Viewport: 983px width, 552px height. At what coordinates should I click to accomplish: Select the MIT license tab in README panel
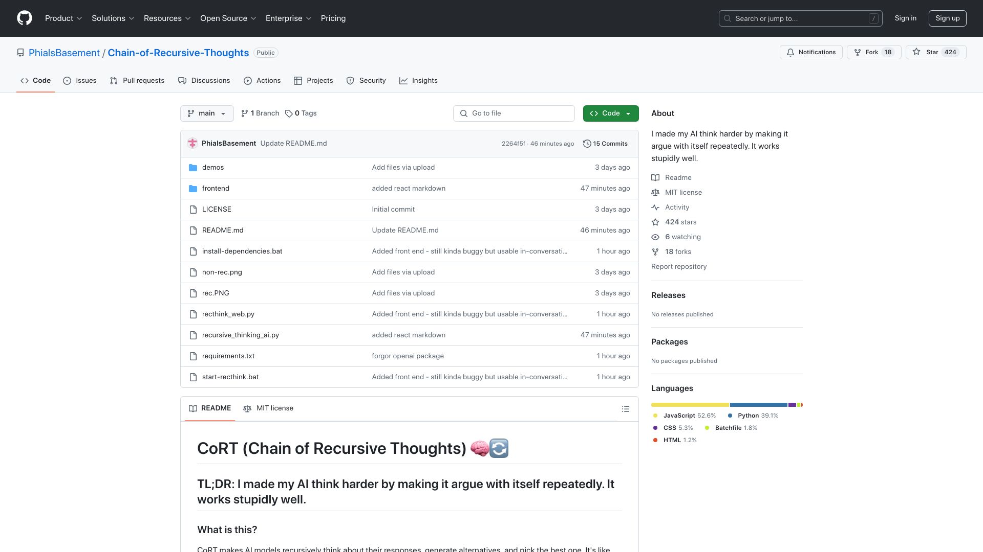coord(268,408)
